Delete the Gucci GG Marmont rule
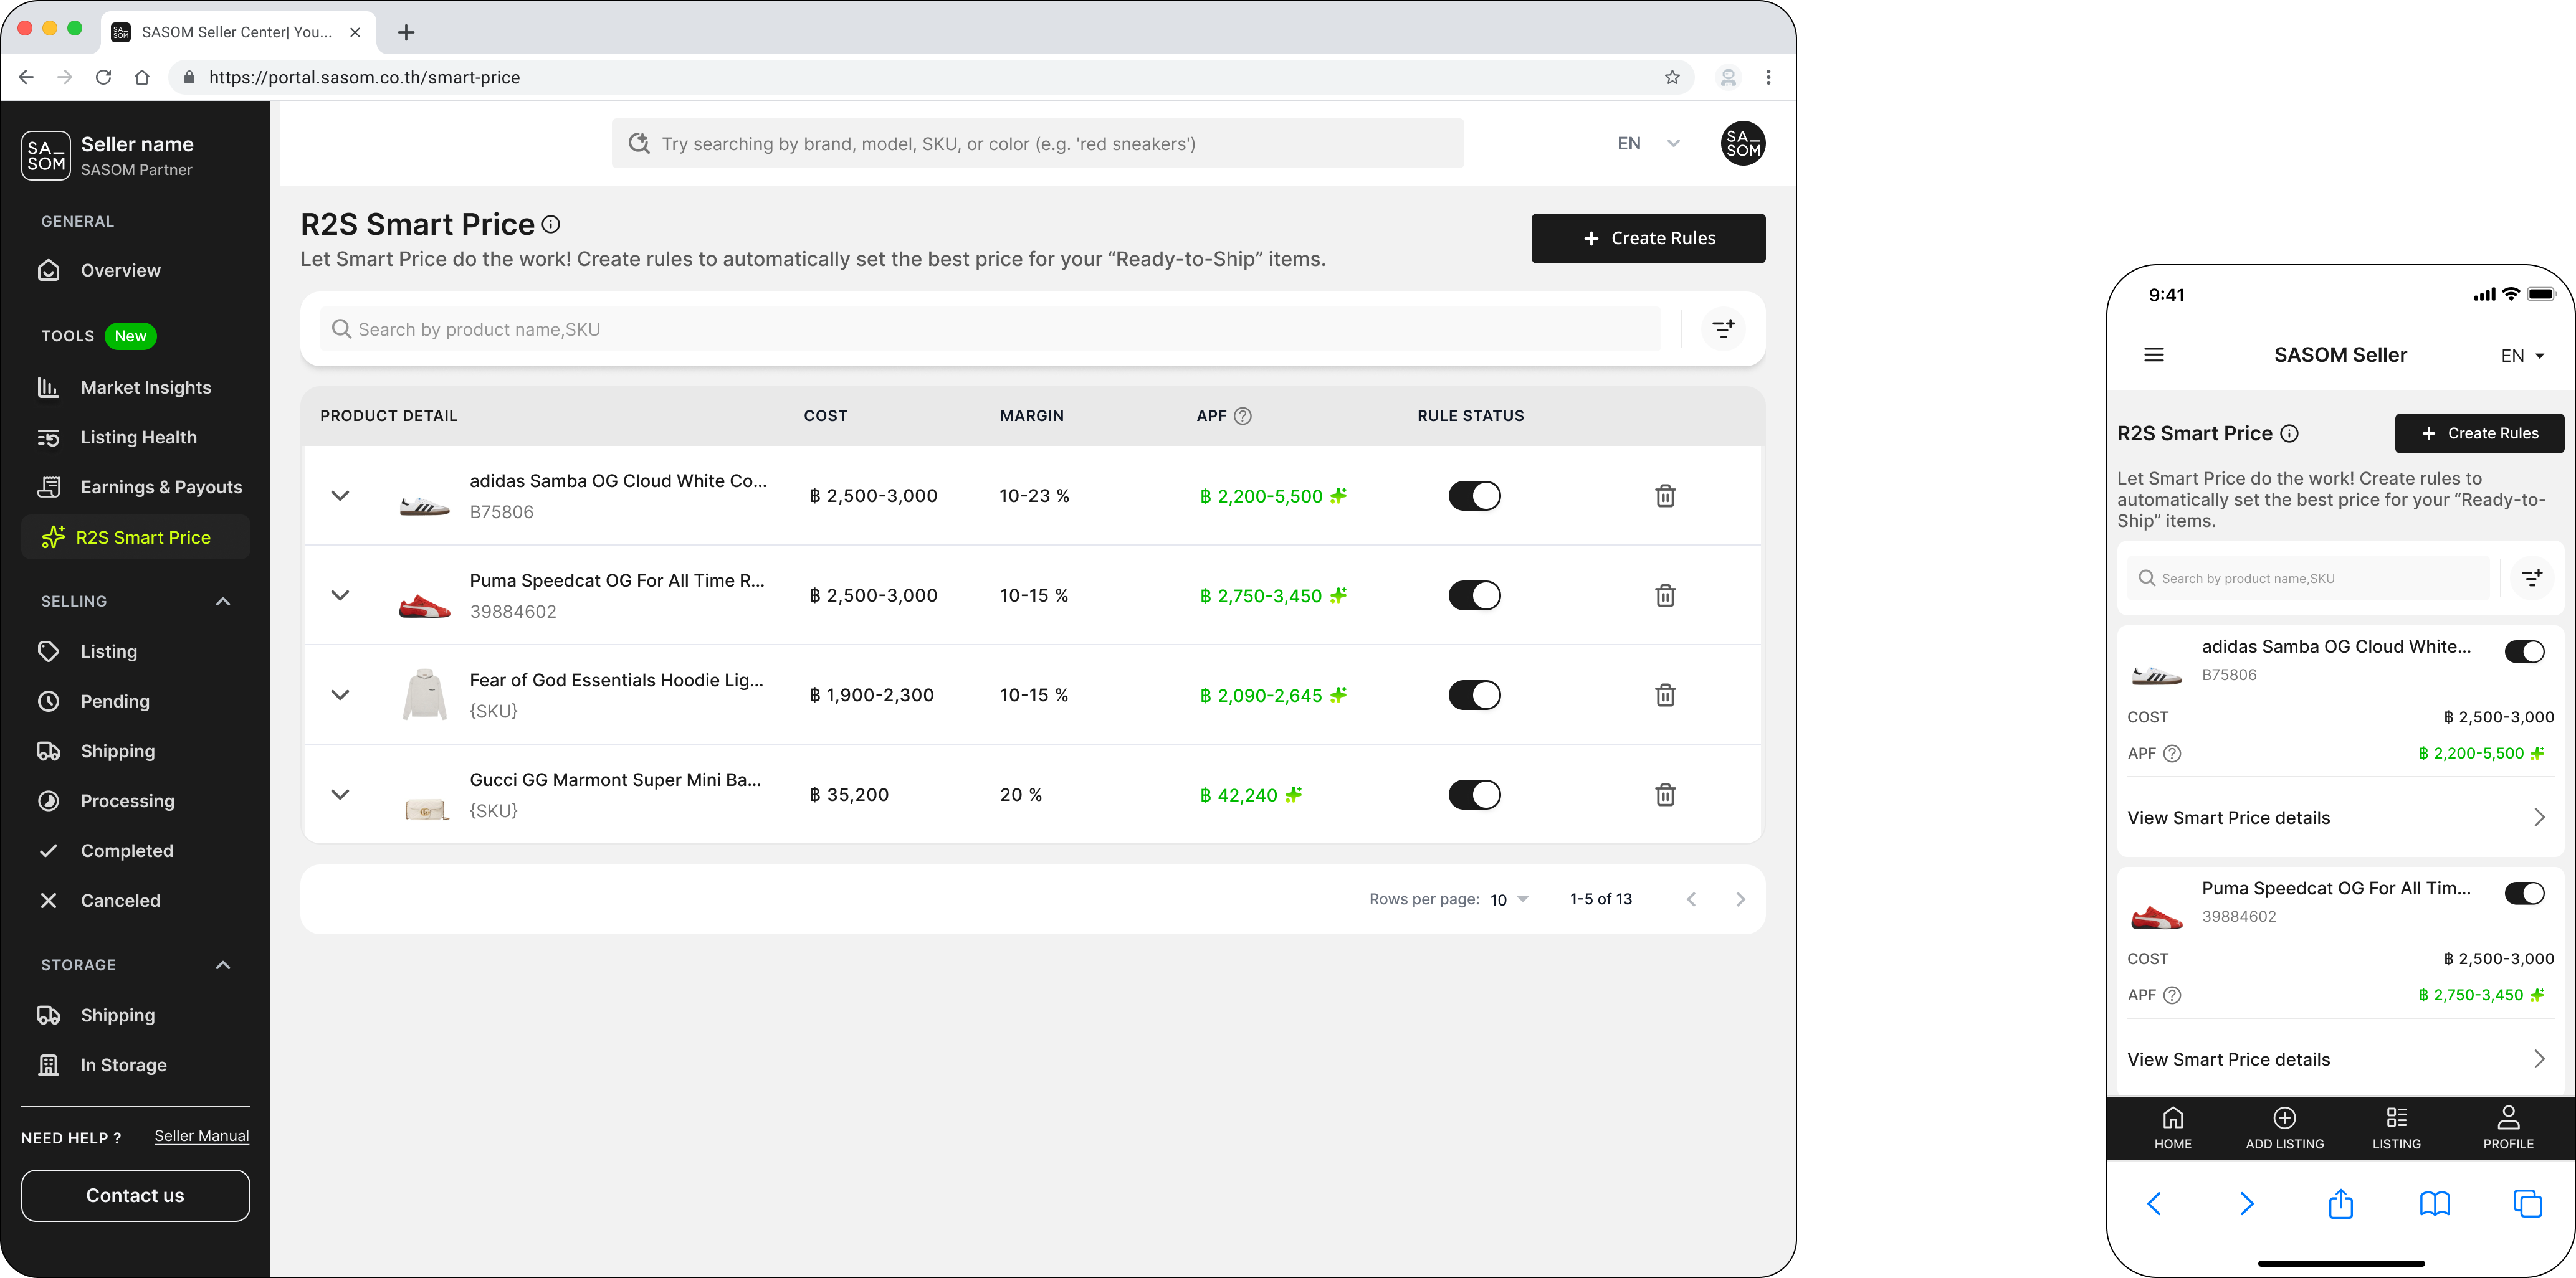The height and width of the screenshot is (1278, 2576). [x=1665, y=794]
